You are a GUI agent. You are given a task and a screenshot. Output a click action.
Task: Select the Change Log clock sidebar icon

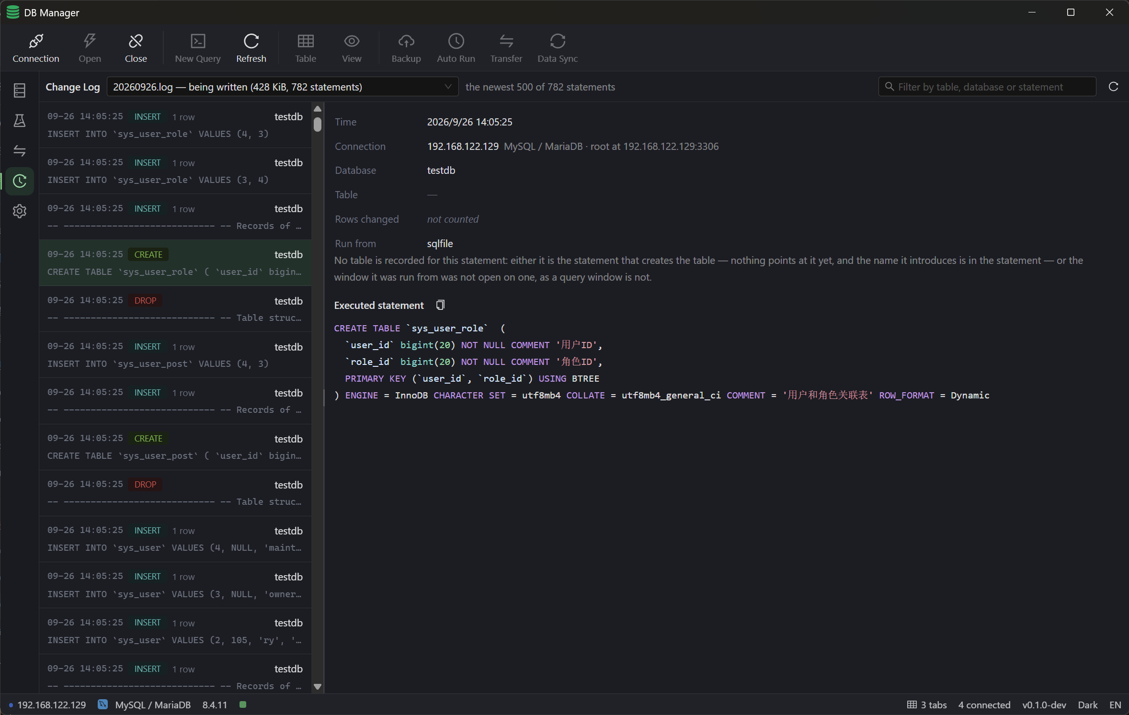point(20,181)
